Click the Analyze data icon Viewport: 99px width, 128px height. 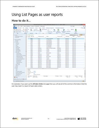coord(76,30)
